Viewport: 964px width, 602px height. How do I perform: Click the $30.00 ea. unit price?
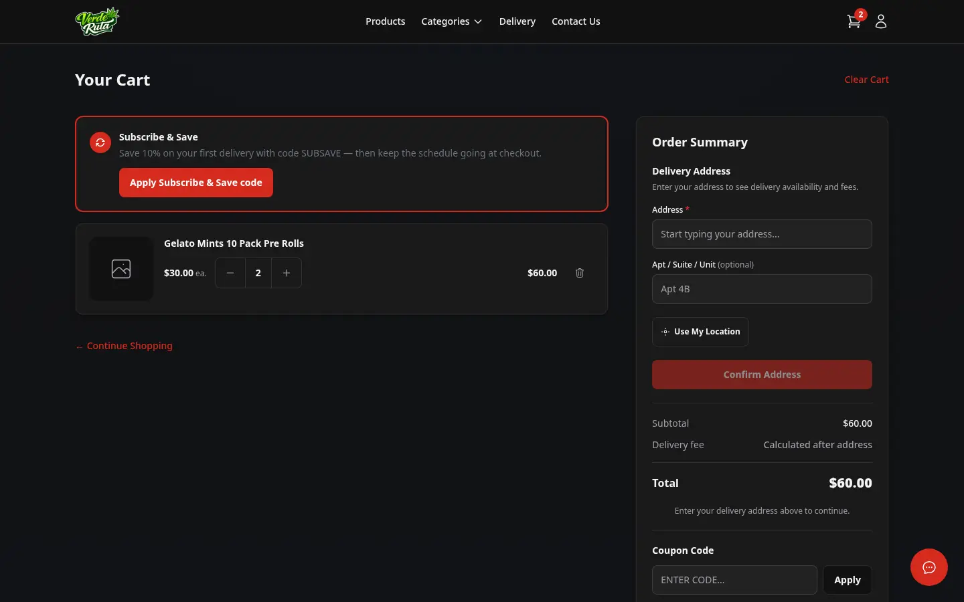pyautogui.click(x=185, y=273)
